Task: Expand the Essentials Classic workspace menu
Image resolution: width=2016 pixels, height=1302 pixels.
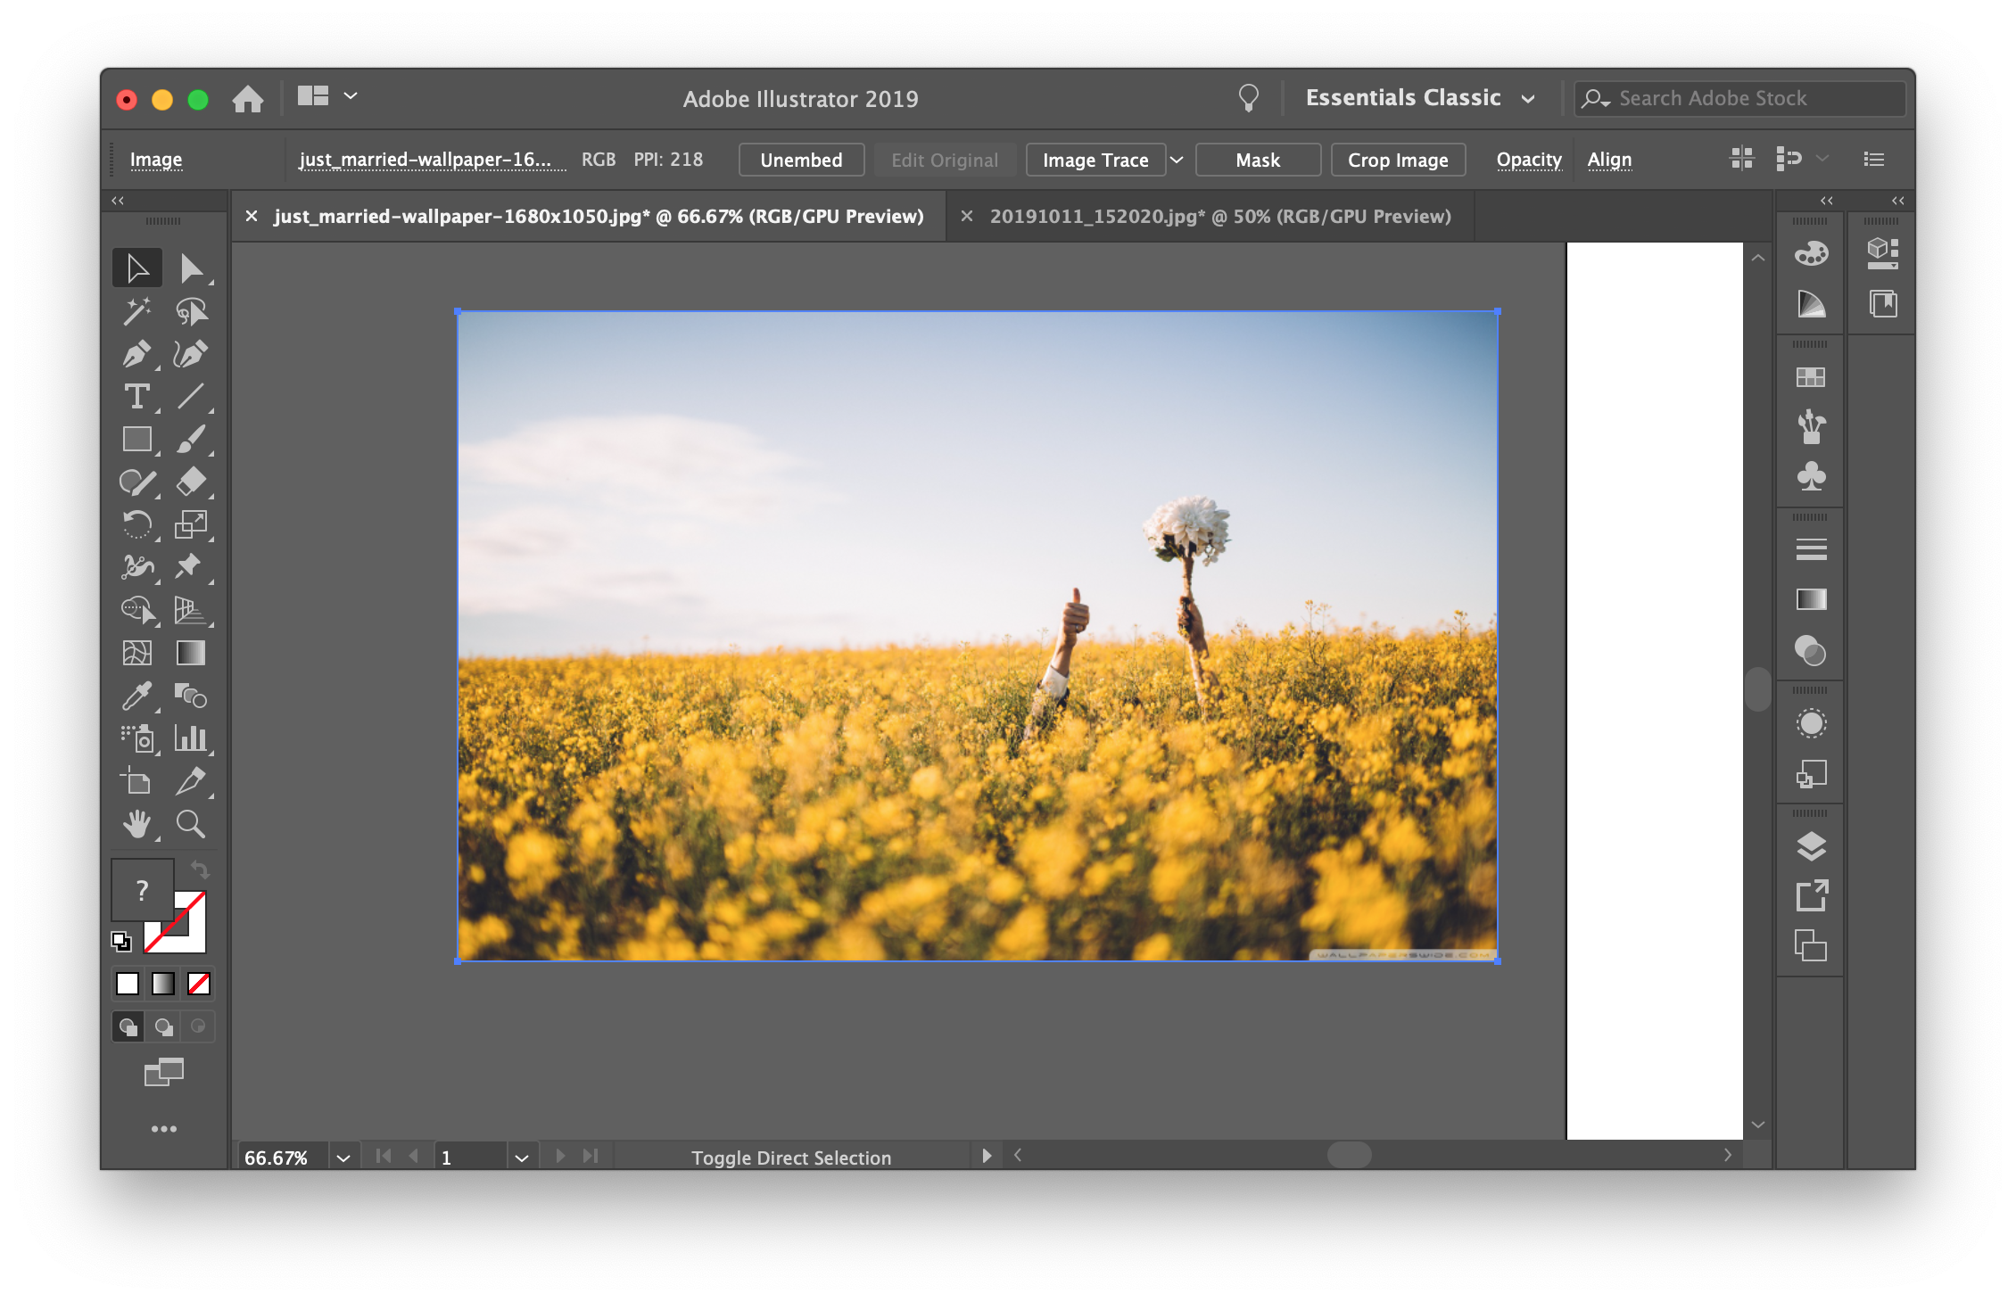Action: click(x=1528, y=99)
